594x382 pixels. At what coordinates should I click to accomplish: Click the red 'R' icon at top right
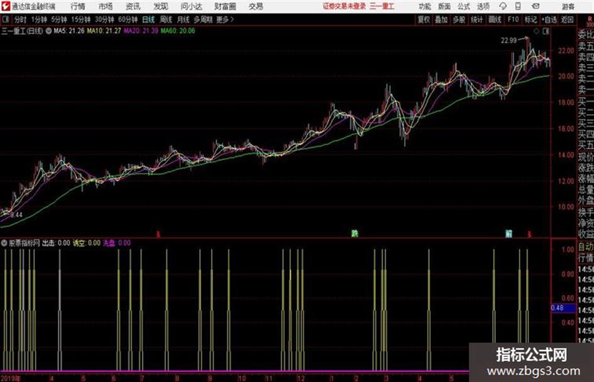[x=590, y=19]
